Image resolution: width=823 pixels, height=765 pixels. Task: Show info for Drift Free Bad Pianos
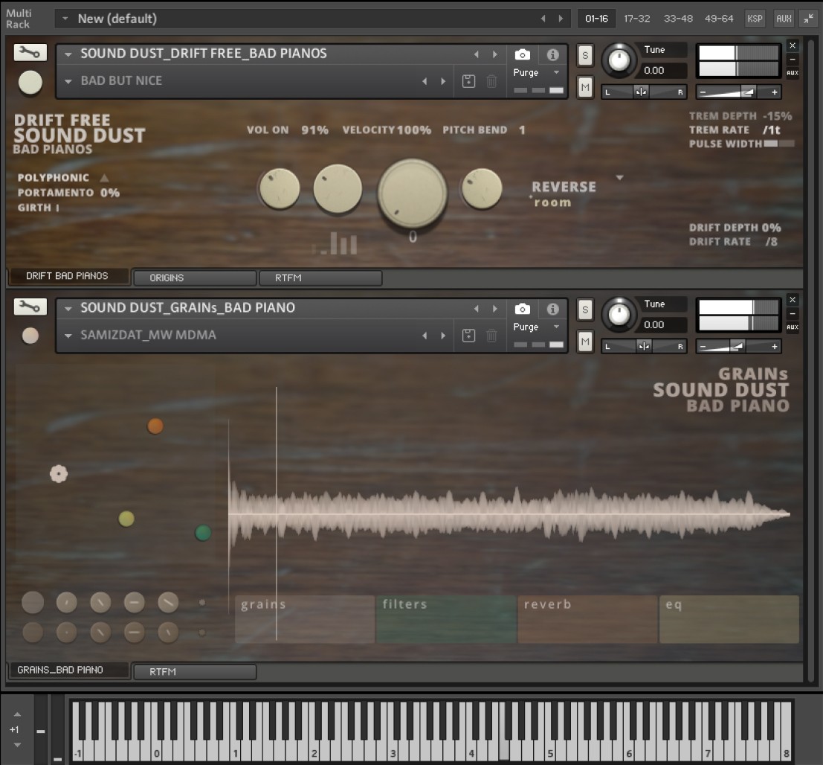click(552, 54)
